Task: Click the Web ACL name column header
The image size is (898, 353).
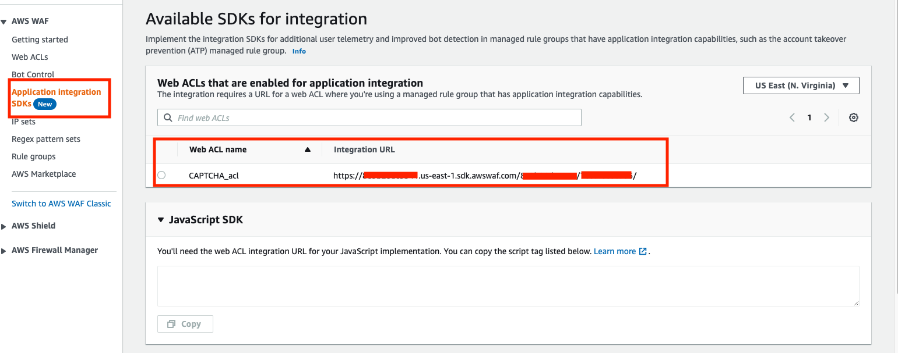Action: point(218,149)
